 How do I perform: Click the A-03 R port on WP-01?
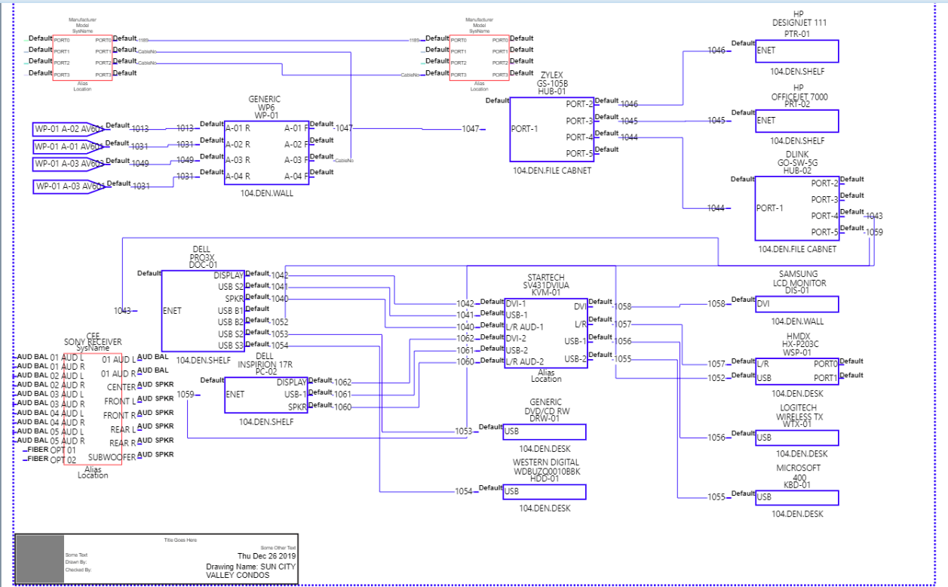[238, 161]
